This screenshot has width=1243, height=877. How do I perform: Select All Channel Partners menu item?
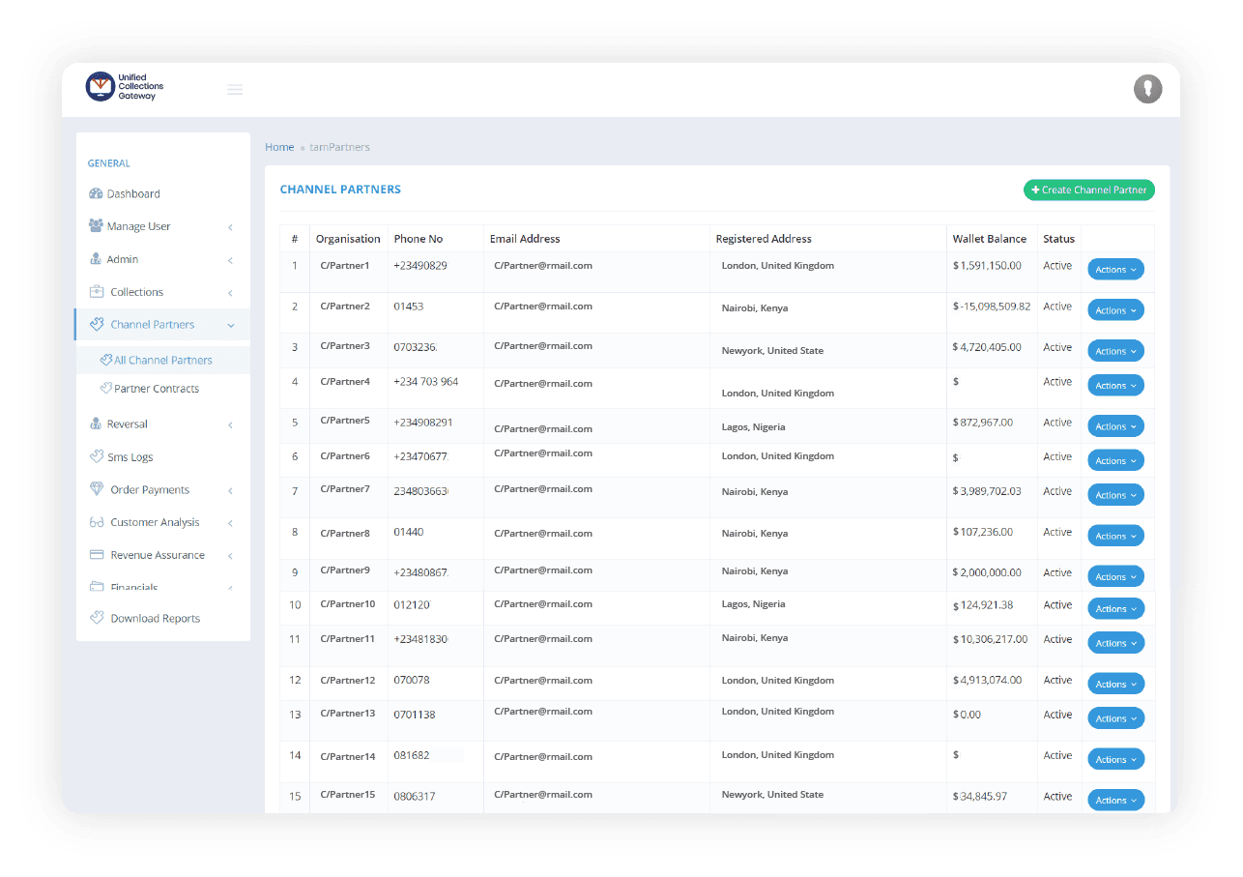click(162, 360)
